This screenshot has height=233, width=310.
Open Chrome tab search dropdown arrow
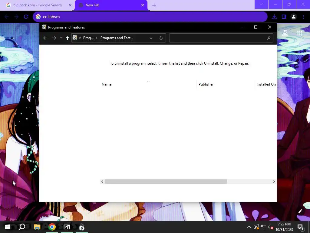(x=261, y=4)
